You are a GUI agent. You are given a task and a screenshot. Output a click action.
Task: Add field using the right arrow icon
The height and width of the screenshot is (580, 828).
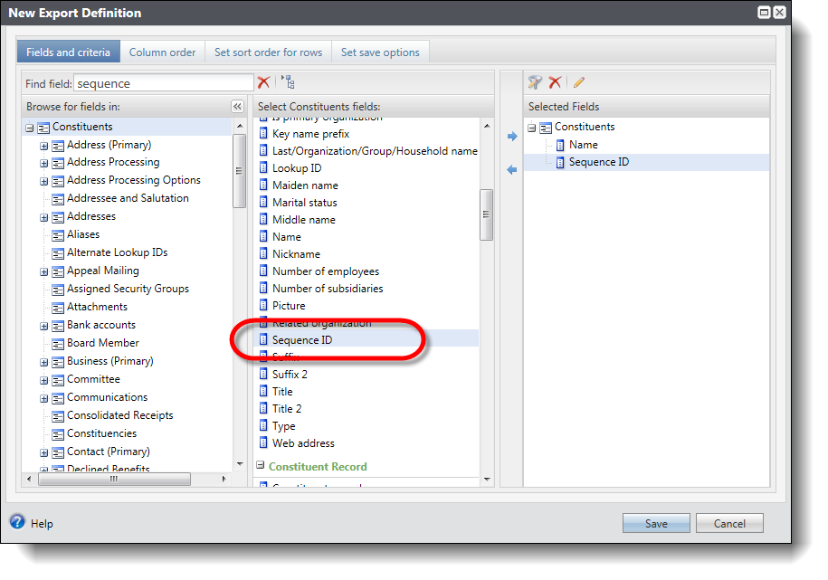511,137
